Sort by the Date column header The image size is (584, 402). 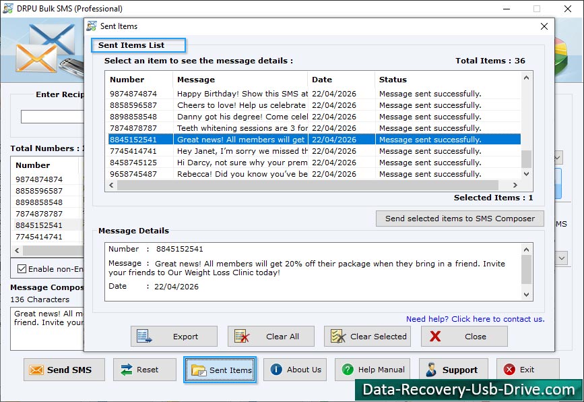(341, 80)
